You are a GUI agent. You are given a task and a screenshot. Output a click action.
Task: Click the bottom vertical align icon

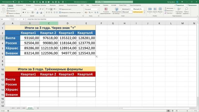pos(51,9)
